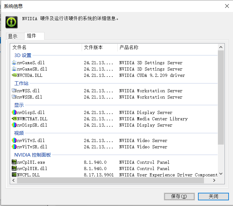Sort by the 文件版本 column header
This screenshot has width=233, height=206.
pyautogui.click(x=100, y=48)
